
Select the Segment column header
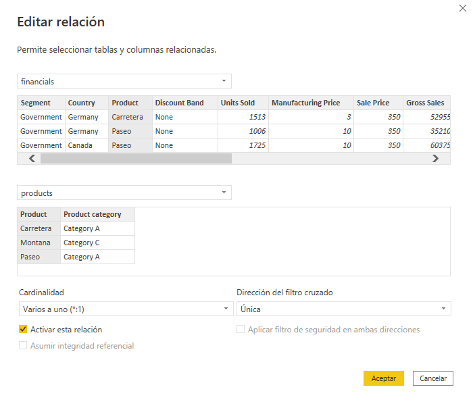36,103
